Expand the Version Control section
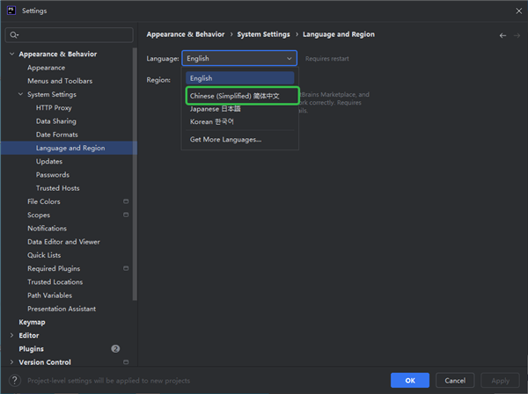The height and width of the screenshot is (394, 528). click(x=11, y=362)
